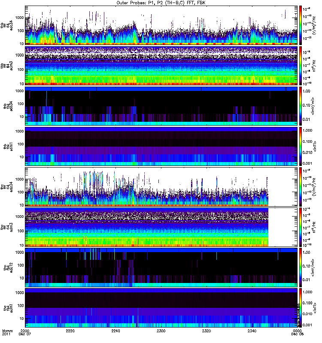Click the 100 frequency tick of thb fbk edc34 panel

[21, 104]
